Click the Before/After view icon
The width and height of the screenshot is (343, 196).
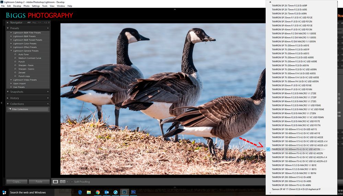click(x=62, y=182)
